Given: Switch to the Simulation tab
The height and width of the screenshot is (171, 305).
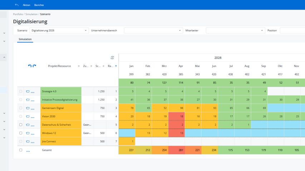Looking at the screenshot, I should point(25,39).
